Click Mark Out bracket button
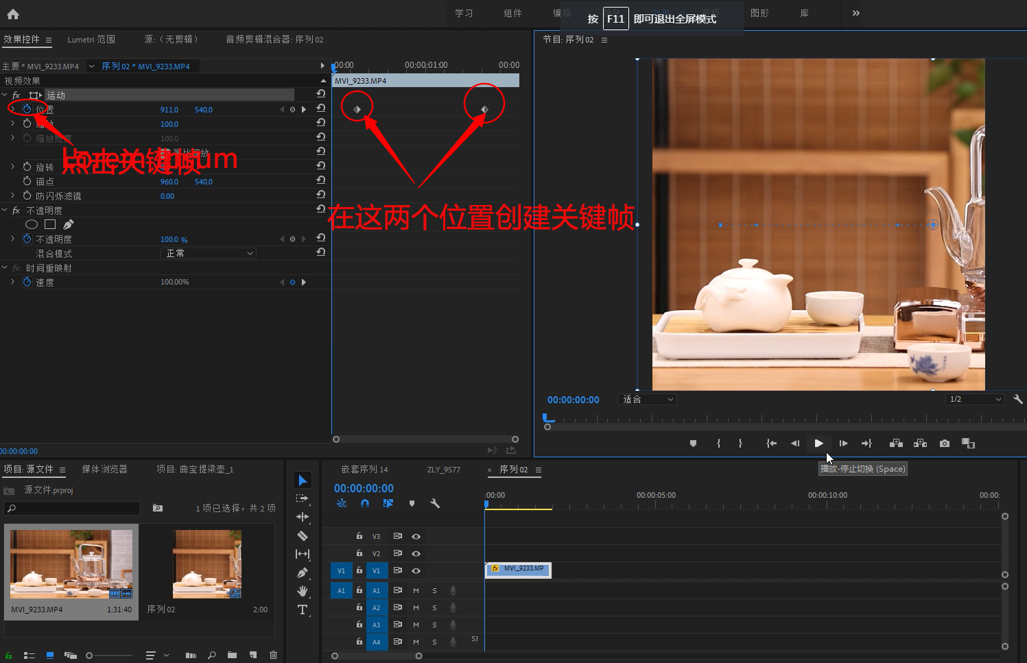 click(x=740, y=444)
